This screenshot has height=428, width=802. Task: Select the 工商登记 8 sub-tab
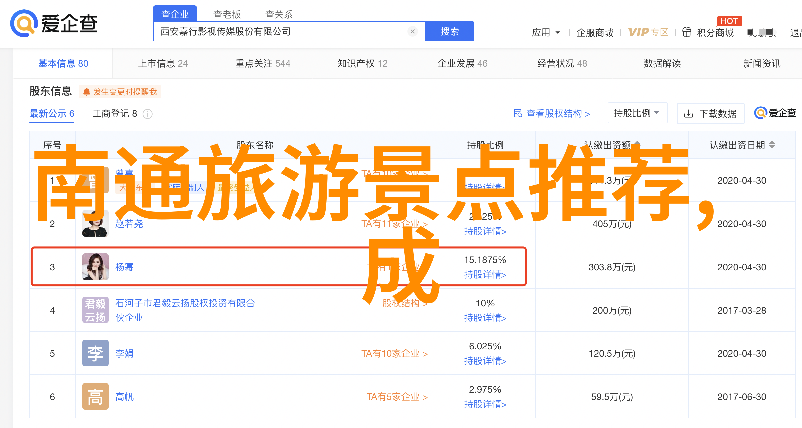tap(115, 114)
